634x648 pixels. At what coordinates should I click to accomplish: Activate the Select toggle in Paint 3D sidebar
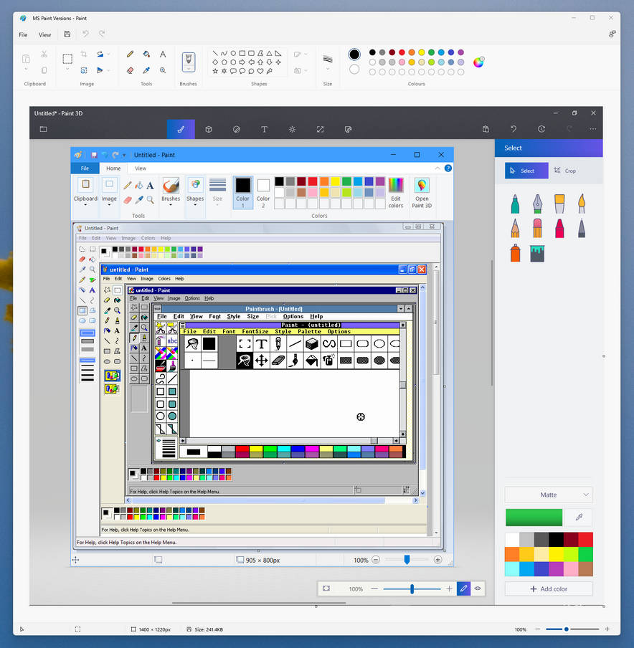(526, 171)
